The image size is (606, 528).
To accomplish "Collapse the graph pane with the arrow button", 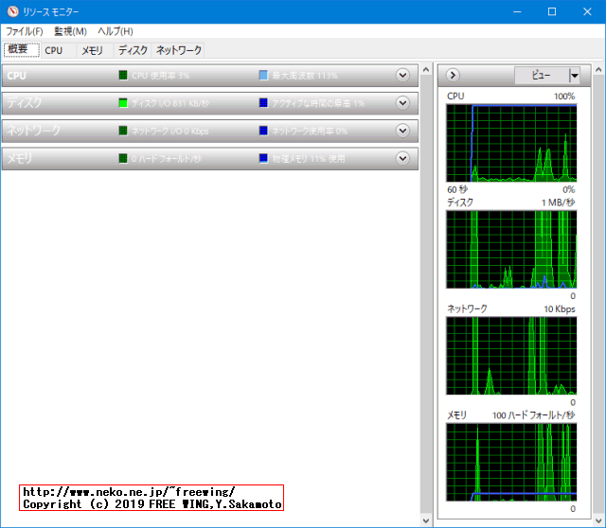I will click(453, 75).
